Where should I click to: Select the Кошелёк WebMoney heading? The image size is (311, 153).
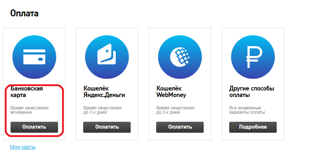[171, 92]
